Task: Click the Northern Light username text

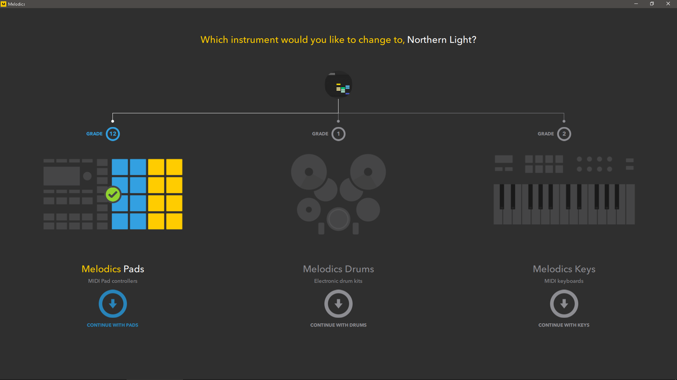Action: pos(441,40)
